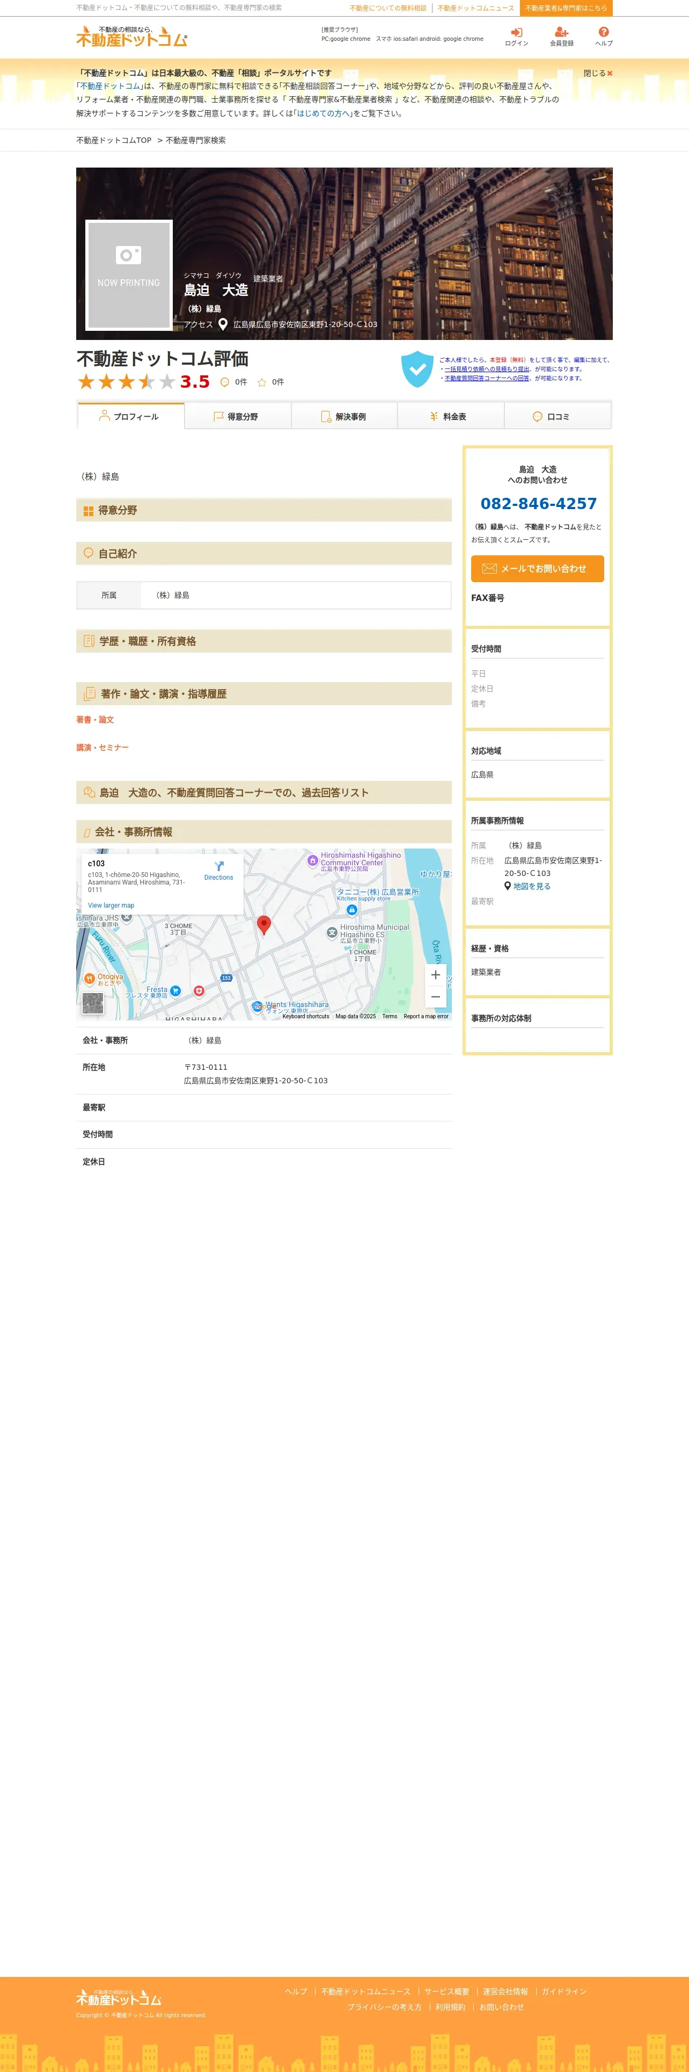This screenshot has height=2072, width=689.
Task: Open 地図を見る link in sidebar
Action: [531, 886]
